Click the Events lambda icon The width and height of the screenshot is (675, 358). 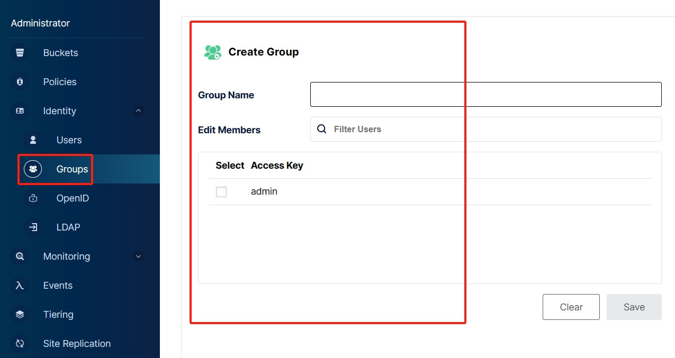coord(20,286)
